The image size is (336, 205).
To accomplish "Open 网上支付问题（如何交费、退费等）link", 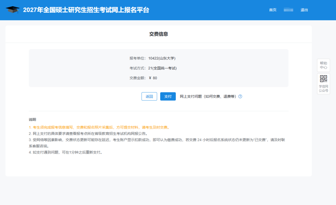I will (x=208, y=96).
